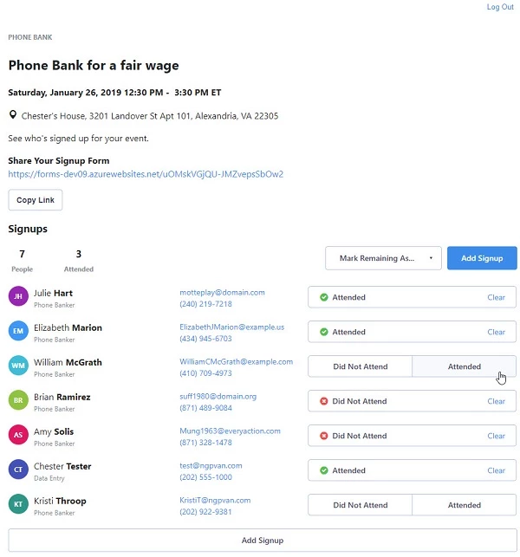Viewport: 520px width, 557px height.
Task: Open the signup form URL link
Action: [146, 174]
